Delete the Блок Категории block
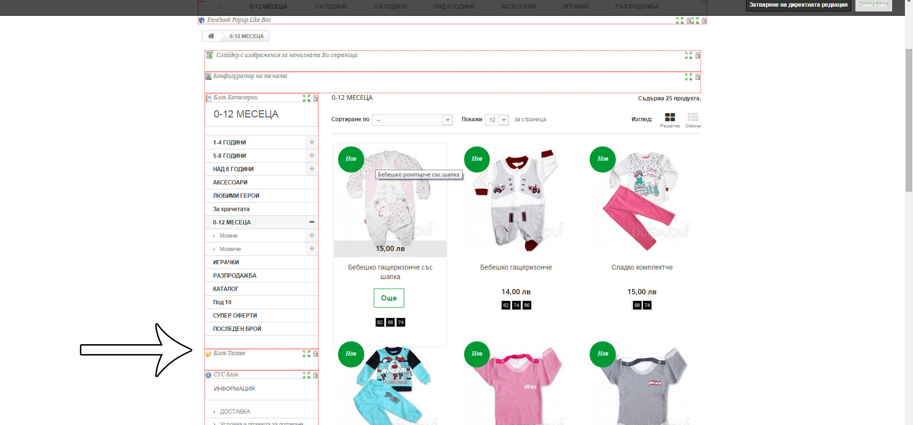The image size is (913, 425). [315, 98]
